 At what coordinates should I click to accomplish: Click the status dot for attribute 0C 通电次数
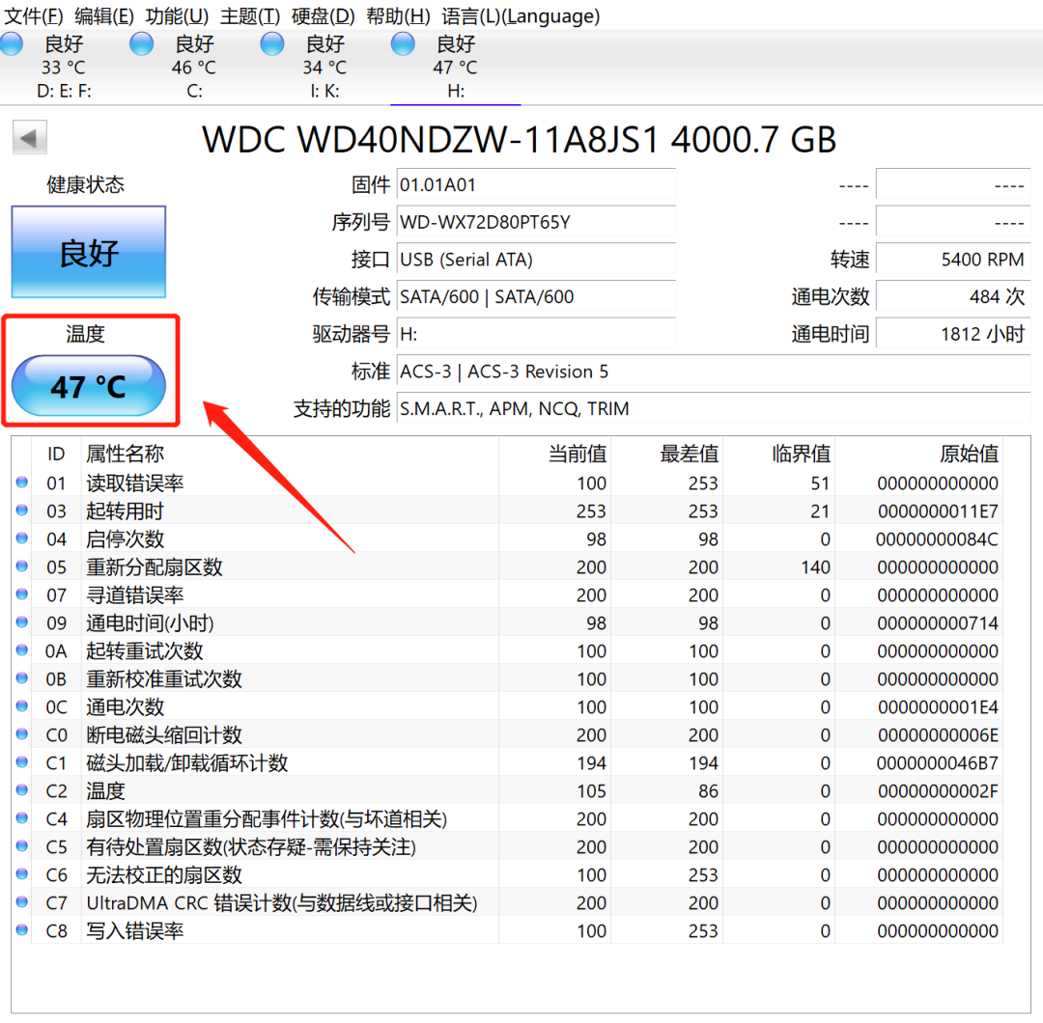22,705
